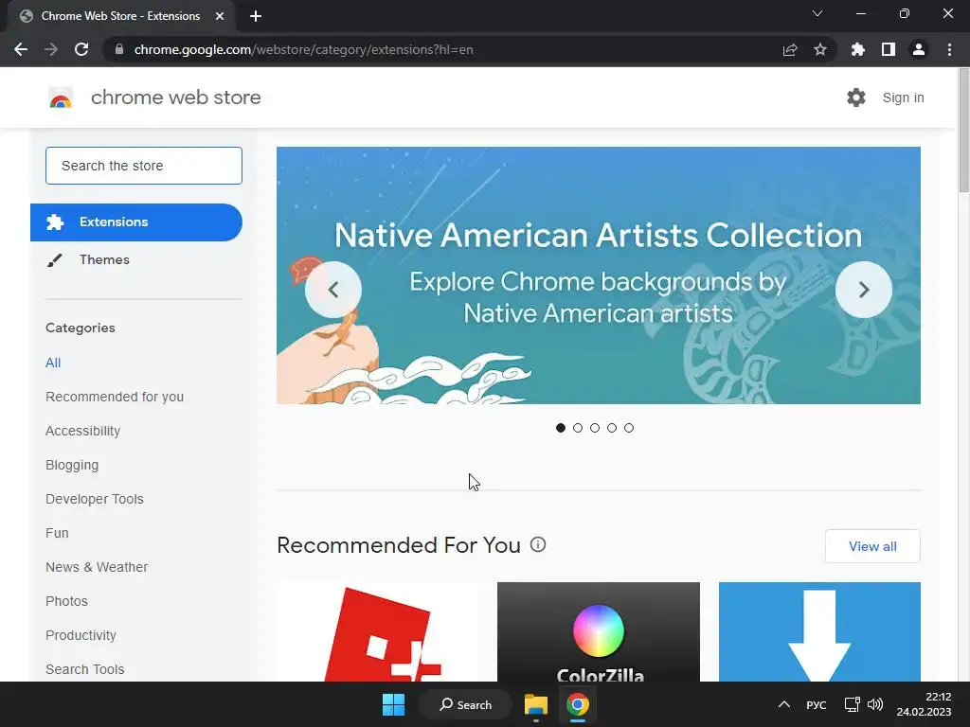Choose News & Weather category
The image size is (970, 727).
click(97, 567)
